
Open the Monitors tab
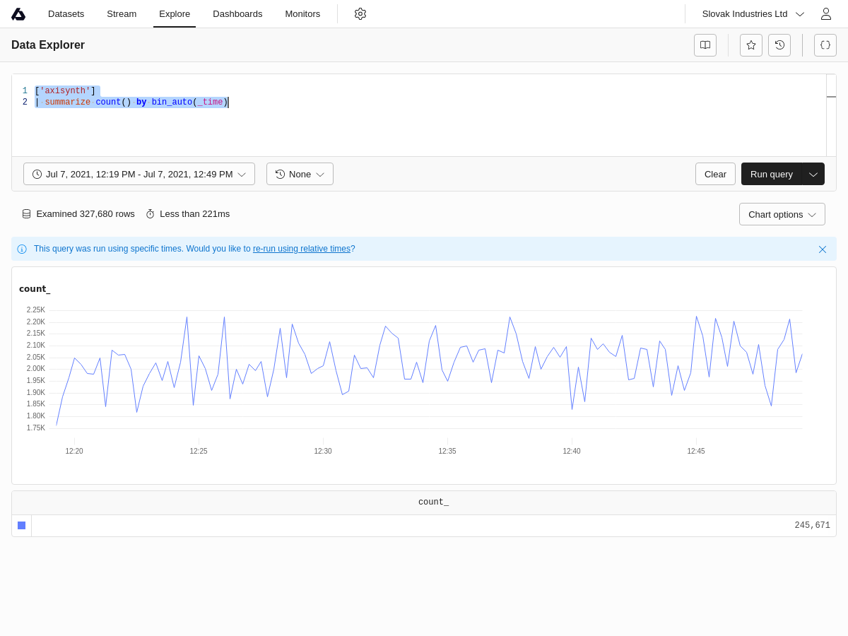(x=302, y=14)
